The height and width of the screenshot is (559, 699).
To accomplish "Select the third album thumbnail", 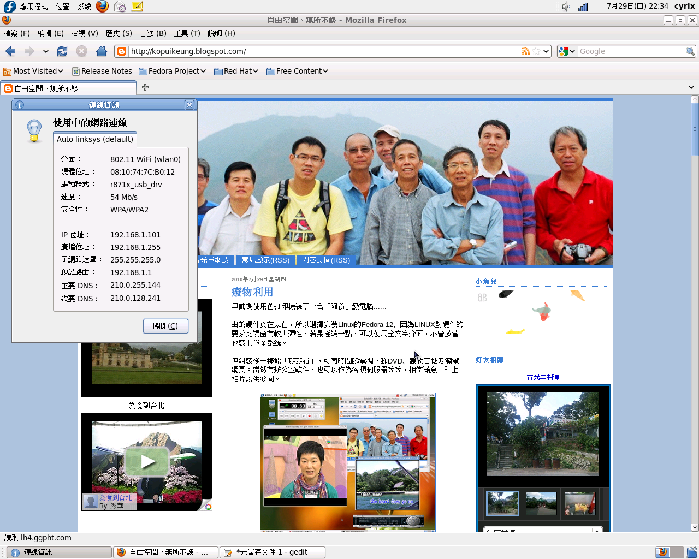I will coord(580,503).
